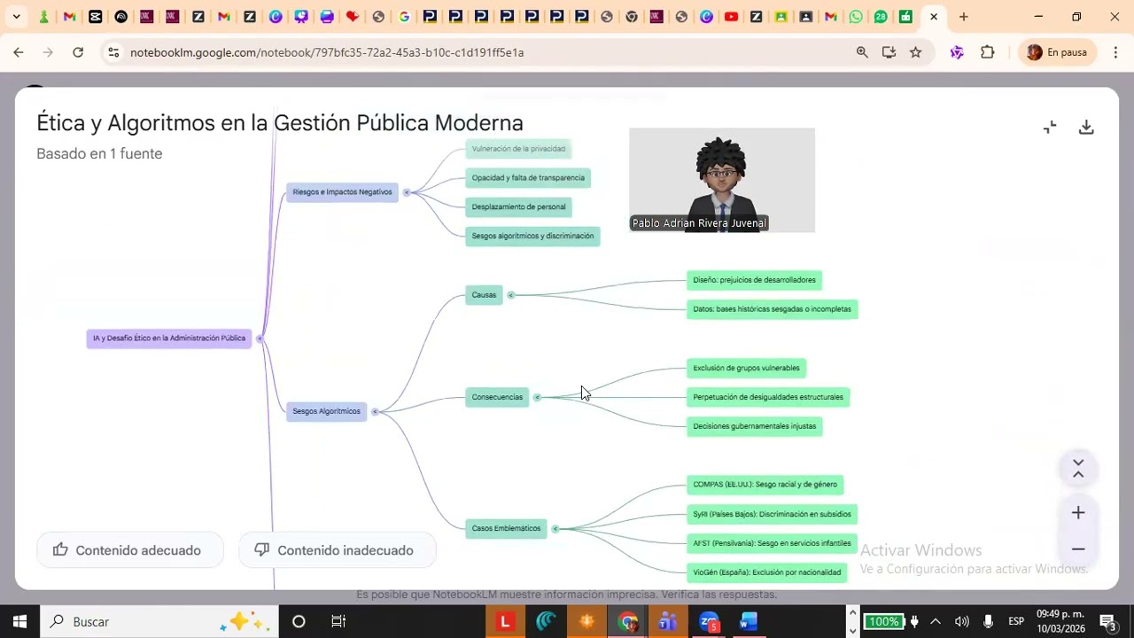Open the browser zoom magnifier control
Screen dimensions: 1134x638
[862, 52]
